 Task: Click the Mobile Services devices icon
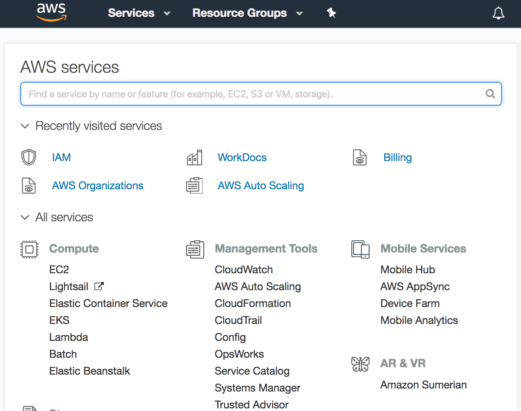pos(361,249)
